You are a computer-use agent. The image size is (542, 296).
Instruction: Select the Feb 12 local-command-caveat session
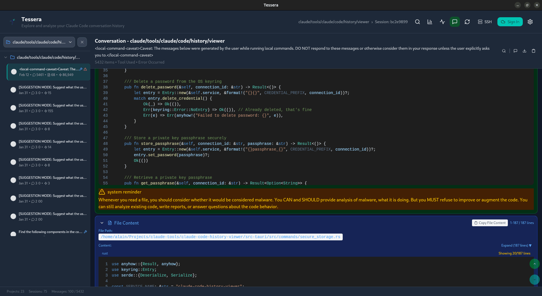tap(49, 72)
